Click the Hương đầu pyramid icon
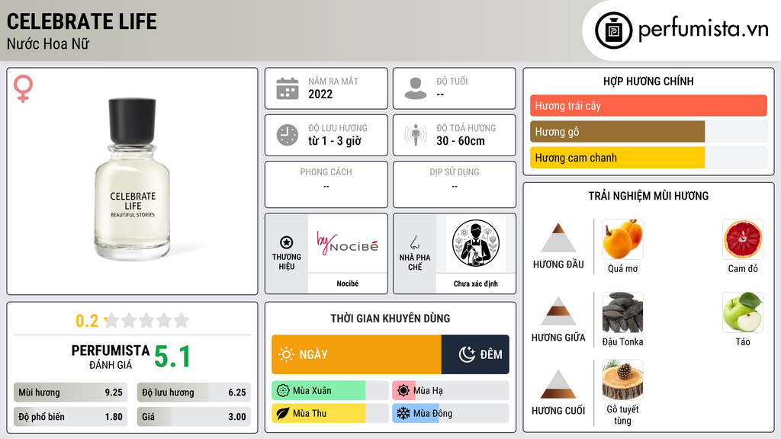 (558, 238)
